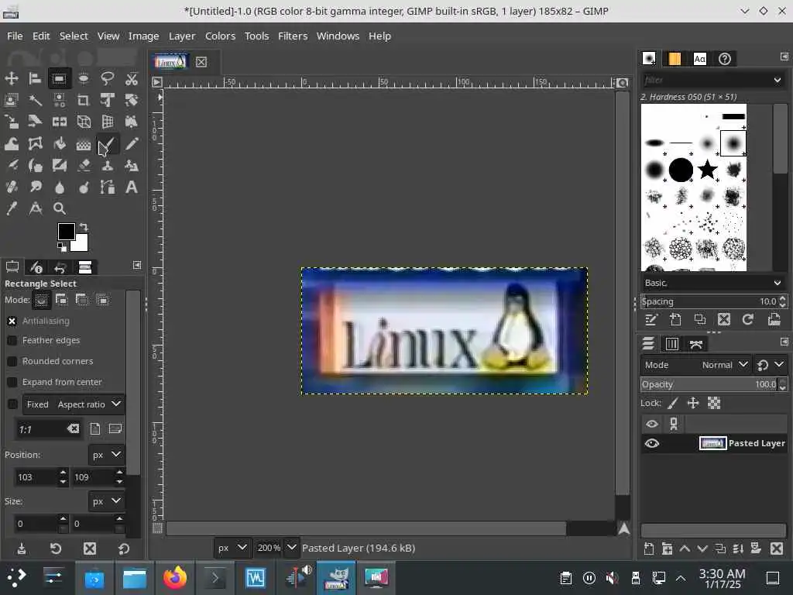
Task: Open the terminal from the taskbar
Action: coord(215,578)
